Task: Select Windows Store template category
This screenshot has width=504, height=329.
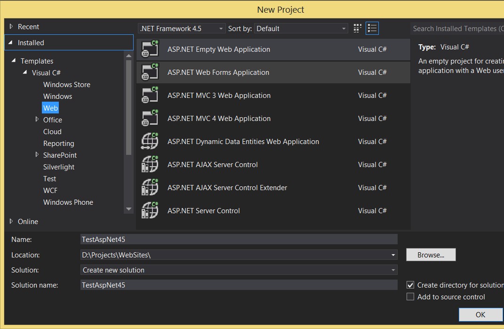Action: coord(67,85)
